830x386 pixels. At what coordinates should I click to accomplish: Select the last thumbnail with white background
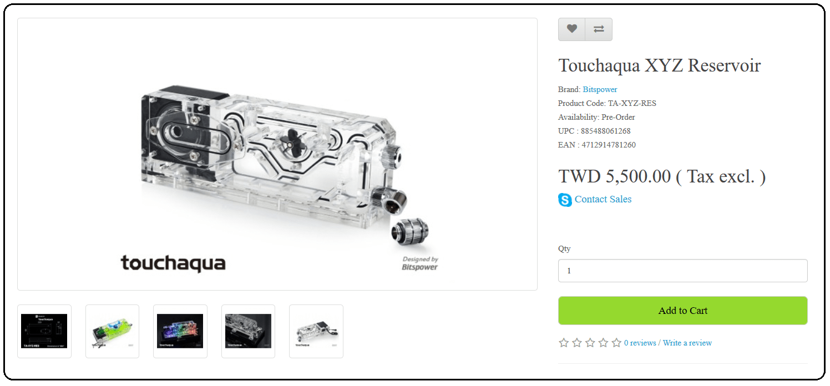click(x=316, y=331)
